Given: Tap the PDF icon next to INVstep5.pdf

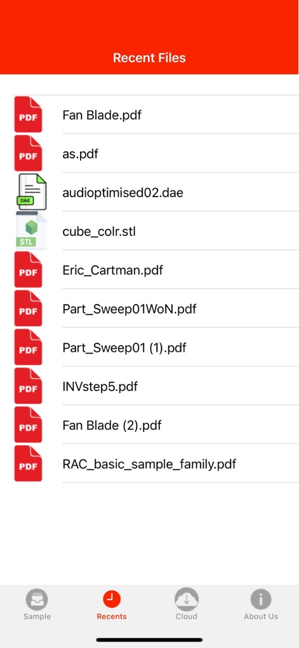Looking at the screenshot, I should (29, 387).
